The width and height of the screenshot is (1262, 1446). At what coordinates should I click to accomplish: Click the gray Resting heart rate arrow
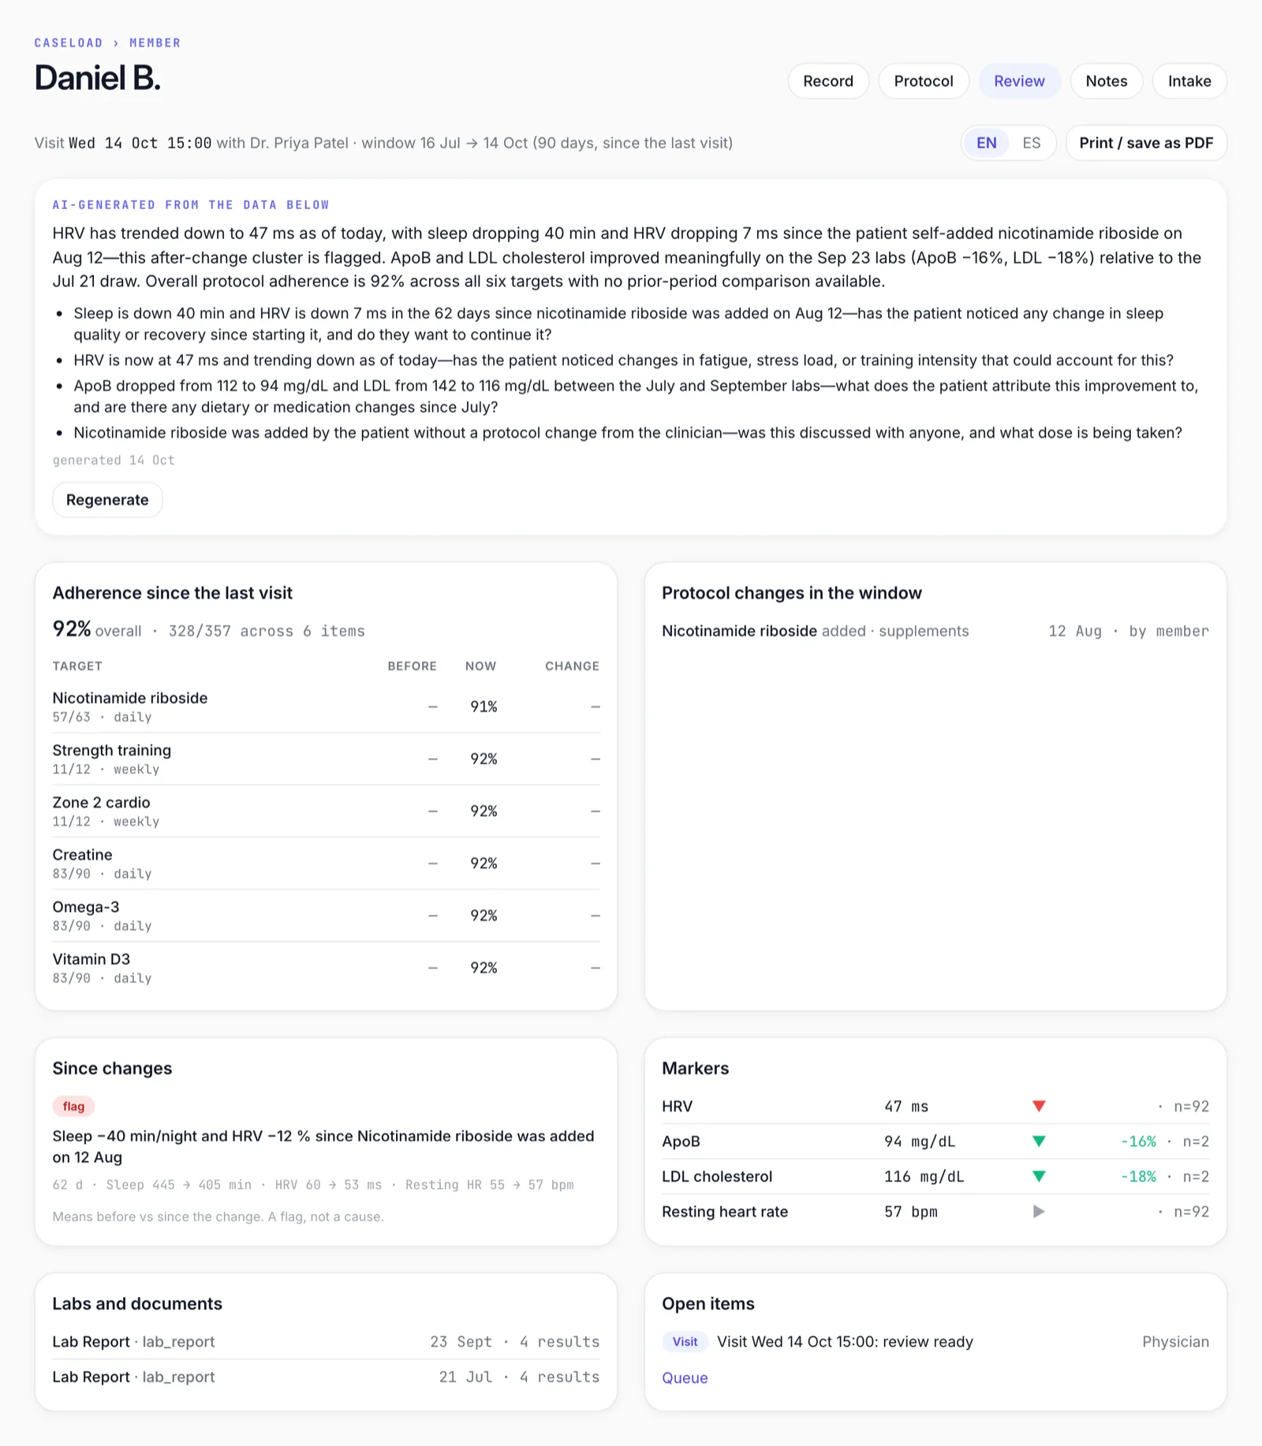point(1039,1212)
